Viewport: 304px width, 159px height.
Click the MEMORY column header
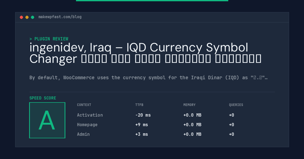(x=189, y=105)
